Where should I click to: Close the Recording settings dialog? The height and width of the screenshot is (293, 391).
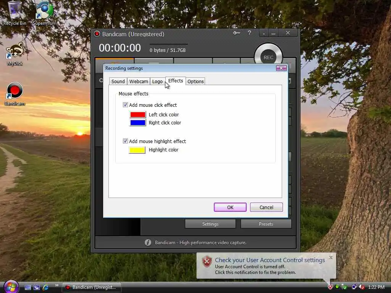click(281, 68)
